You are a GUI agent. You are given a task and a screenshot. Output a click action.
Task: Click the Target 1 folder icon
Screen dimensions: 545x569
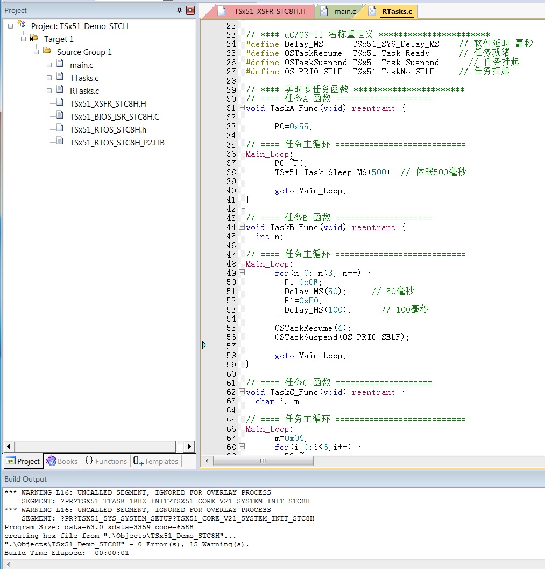pyautogui.click(x=34, y=39)
